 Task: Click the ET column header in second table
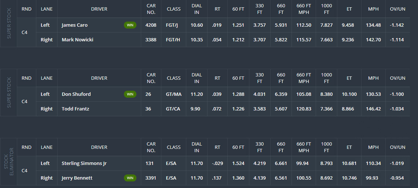coord(349,78)
